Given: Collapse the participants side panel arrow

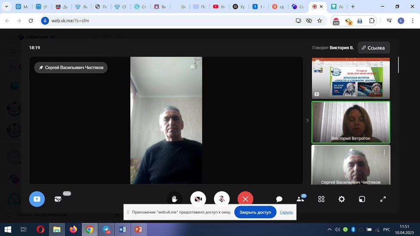Looking at the screenshot, I should (307, 121).
